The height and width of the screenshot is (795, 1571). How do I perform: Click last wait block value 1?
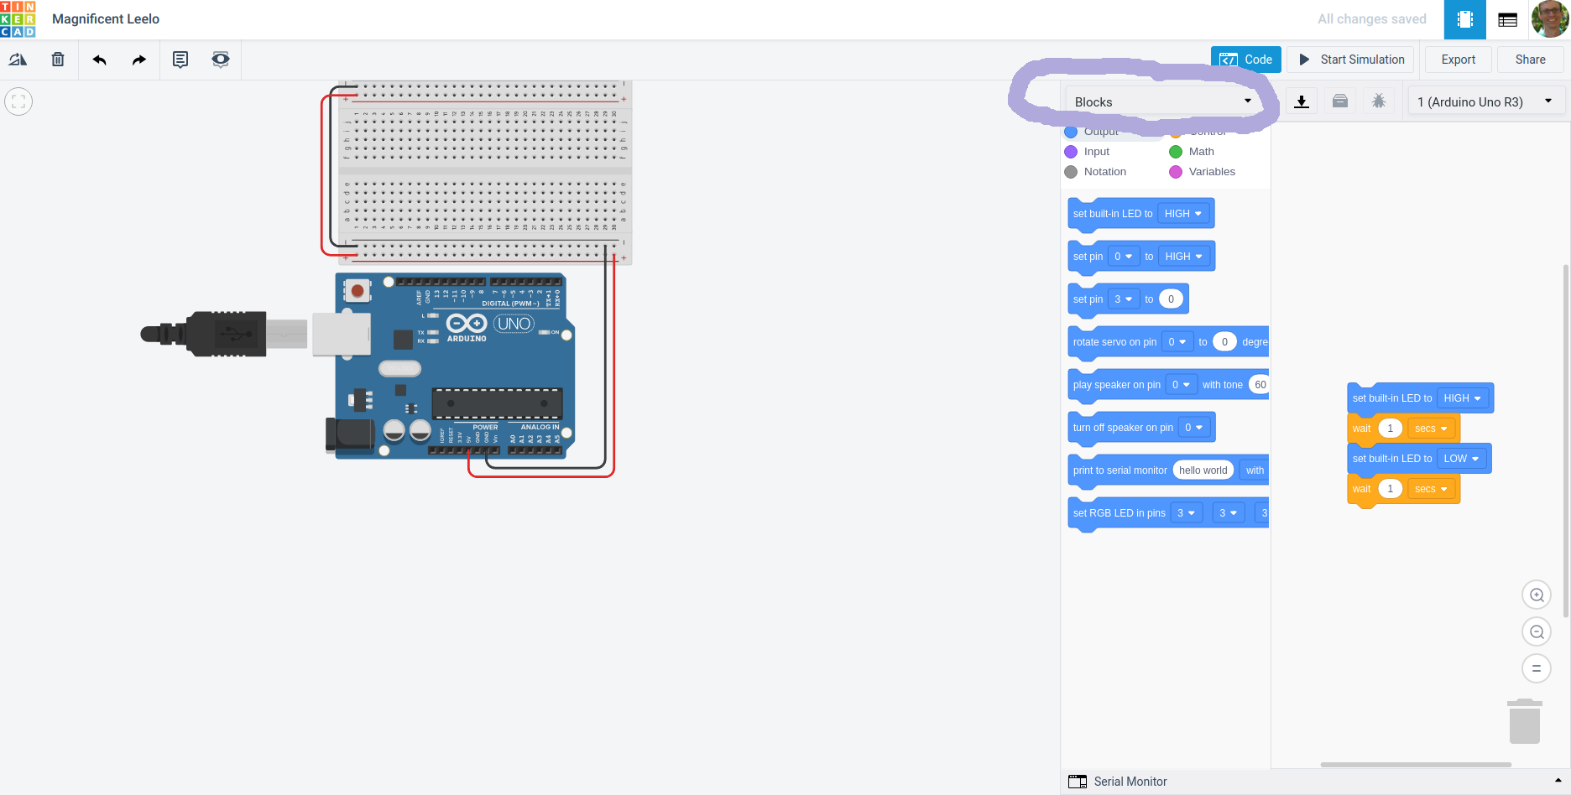tap(1390, 489)
